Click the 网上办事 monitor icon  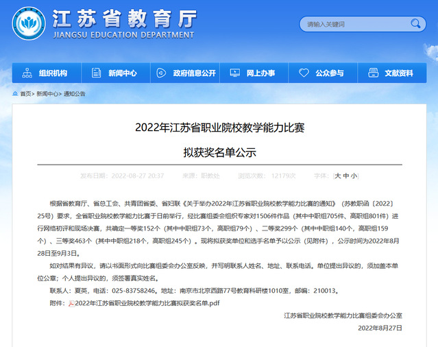click(234, 73)
